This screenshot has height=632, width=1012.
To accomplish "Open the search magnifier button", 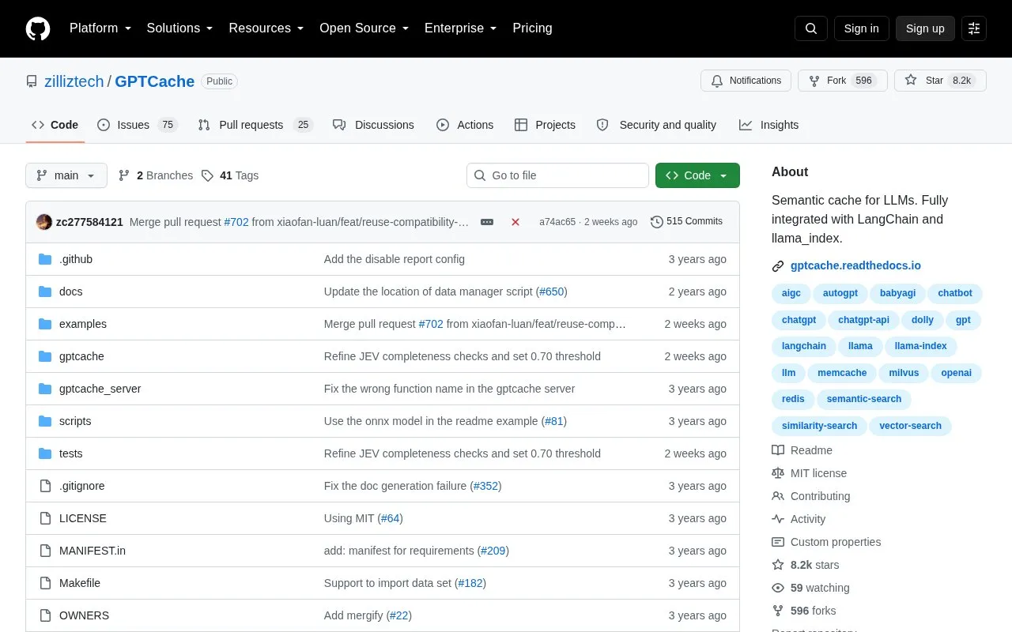I will coord(811,28).
